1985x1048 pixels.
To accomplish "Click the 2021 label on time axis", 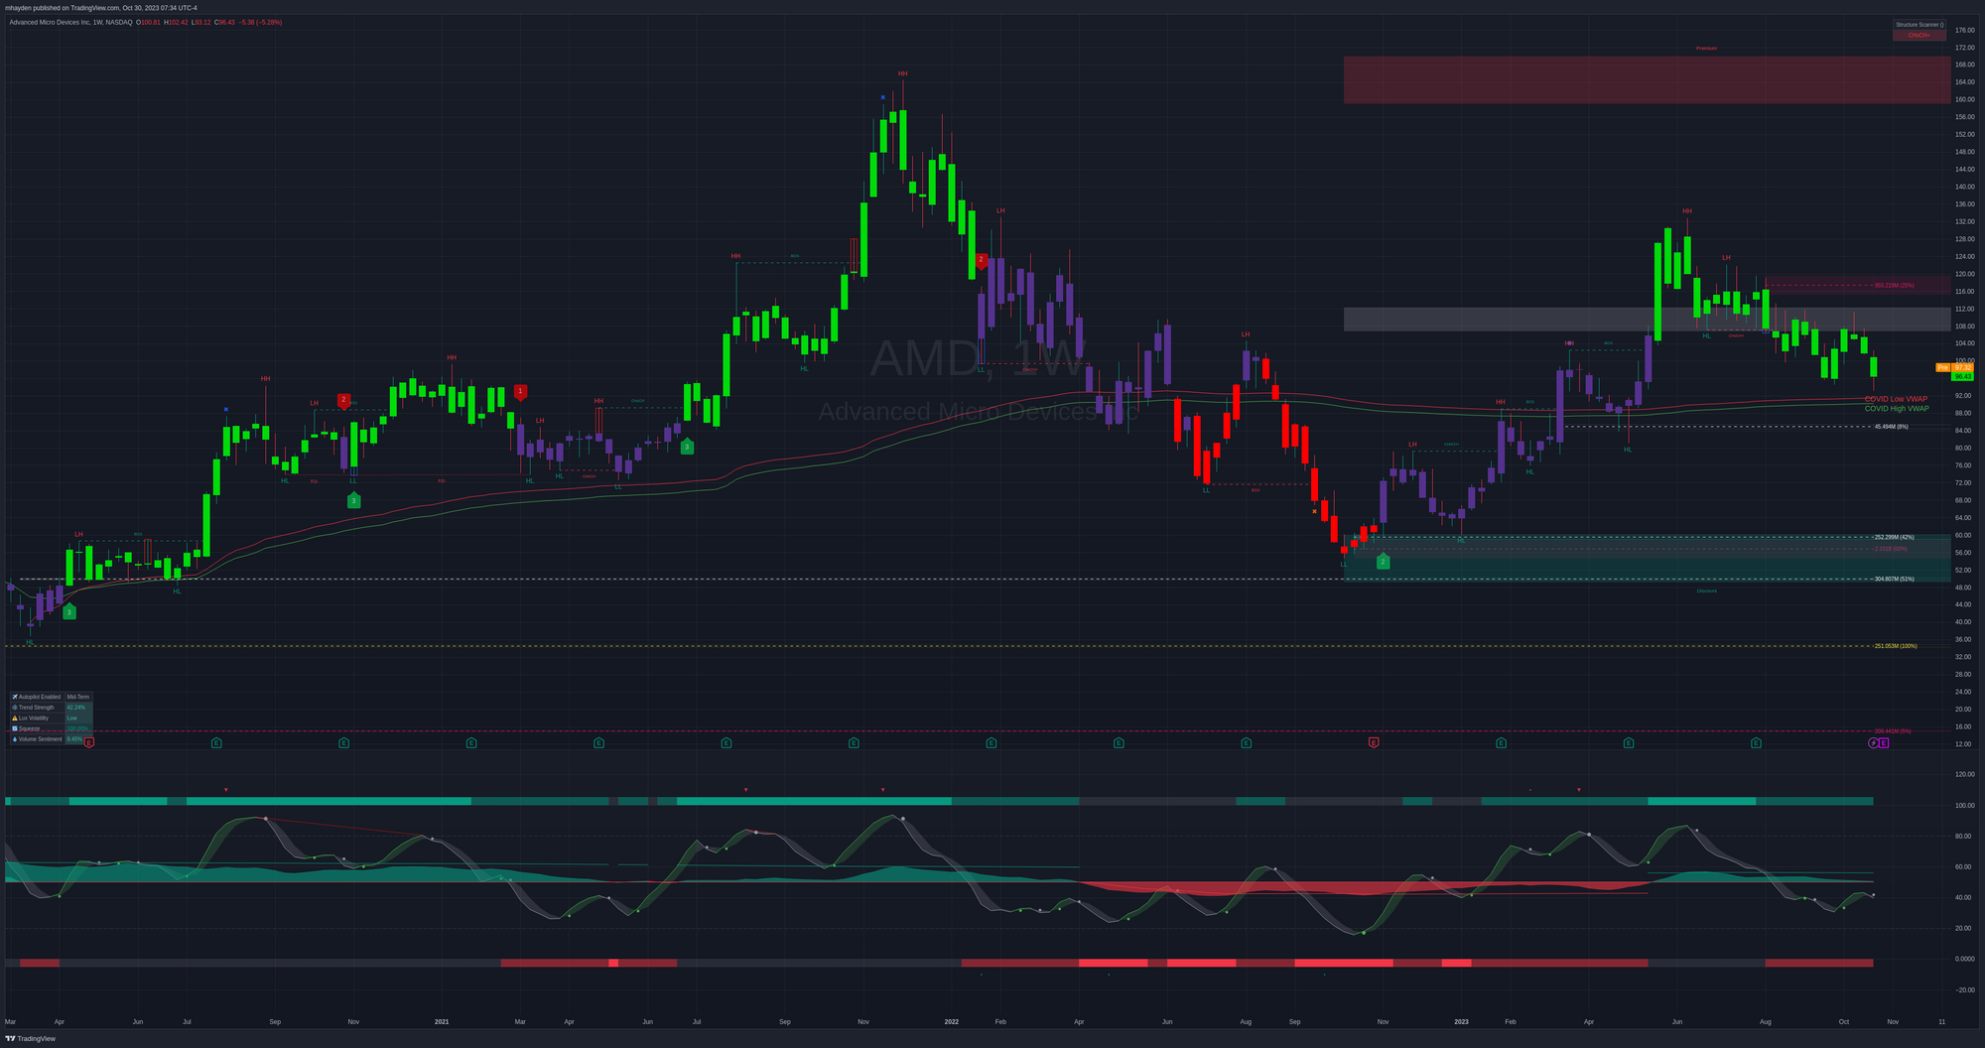I will coord(442,1021).
